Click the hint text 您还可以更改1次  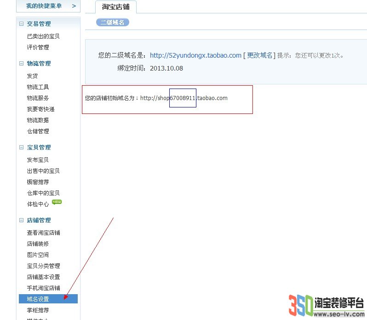(319, 55)
